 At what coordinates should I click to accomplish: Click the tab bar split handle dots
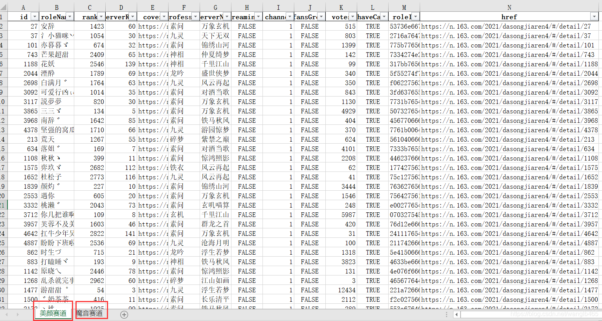click(446, 314)
